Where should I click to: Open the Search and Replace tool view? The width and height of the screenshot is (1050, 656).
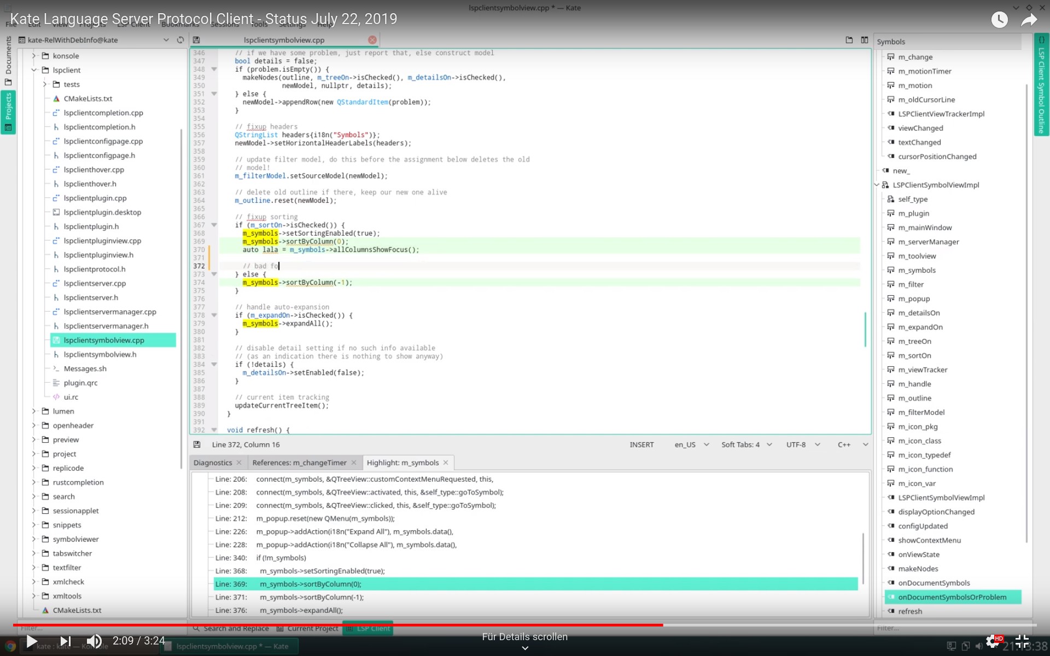point(230,628)
